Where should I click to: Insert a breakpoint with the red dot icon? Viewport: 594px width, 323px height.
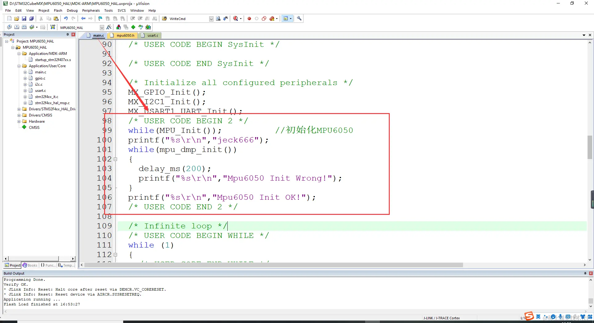[249, 18]
